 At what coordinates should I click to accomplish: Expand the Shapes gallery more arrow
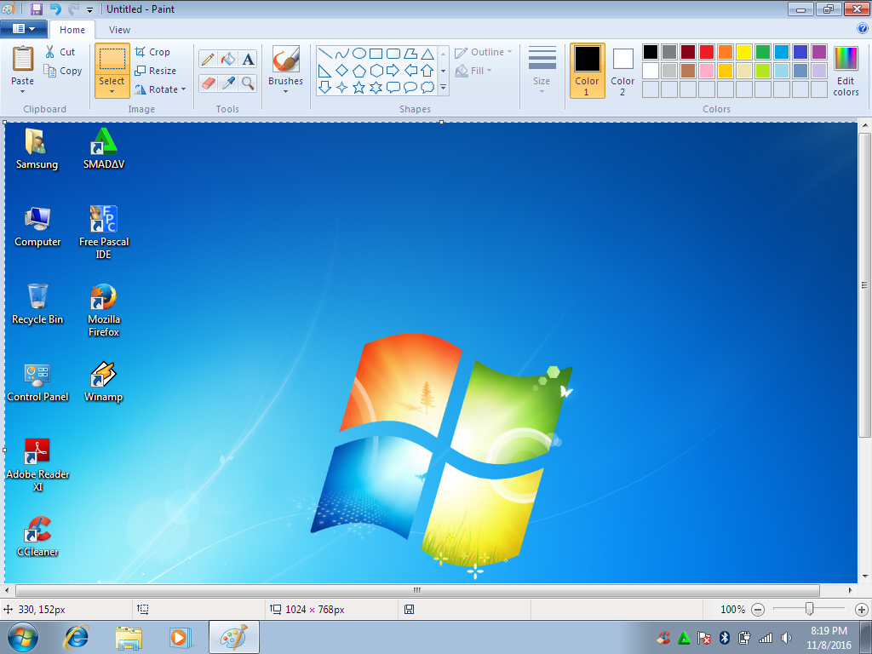(443, 88)
